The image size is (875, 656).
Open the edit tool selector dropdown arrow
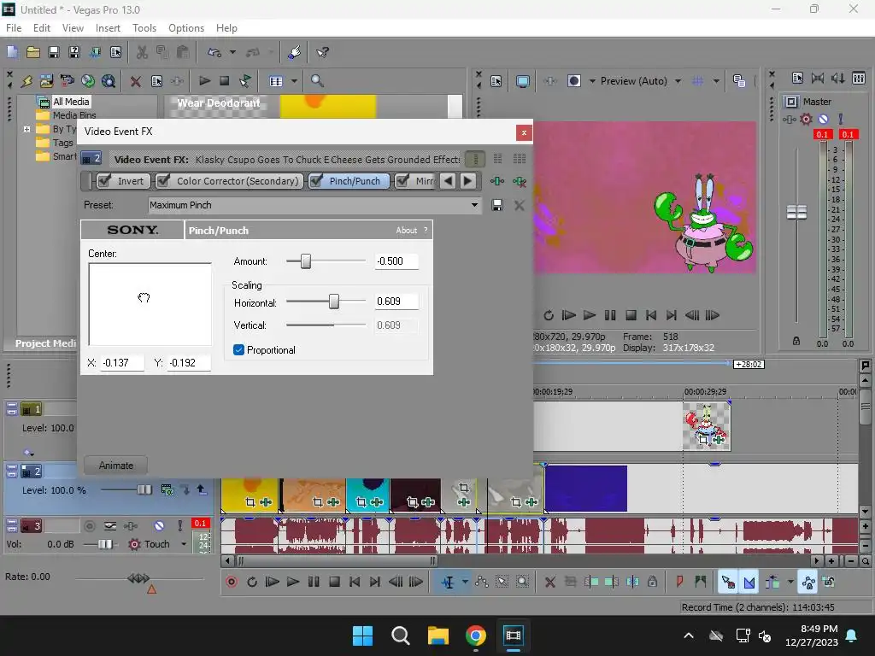(465, 582)
